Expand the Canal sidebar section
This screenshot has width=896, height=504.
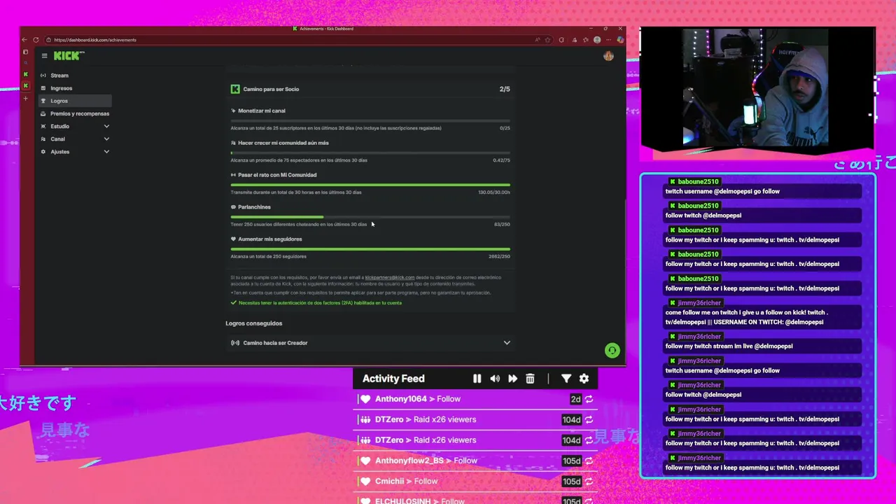tap(74, 139)
